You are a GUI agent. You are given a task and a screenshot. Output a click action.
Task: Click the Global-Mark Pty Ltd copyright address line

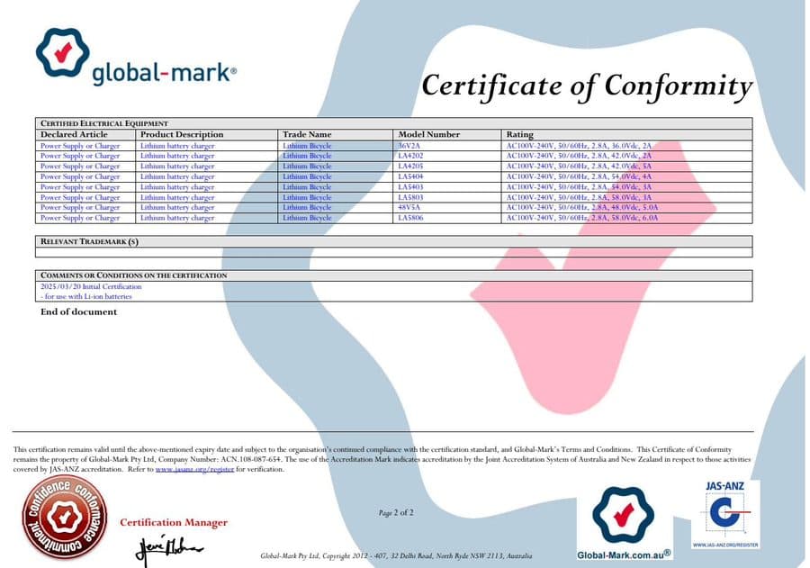[396, 556]
